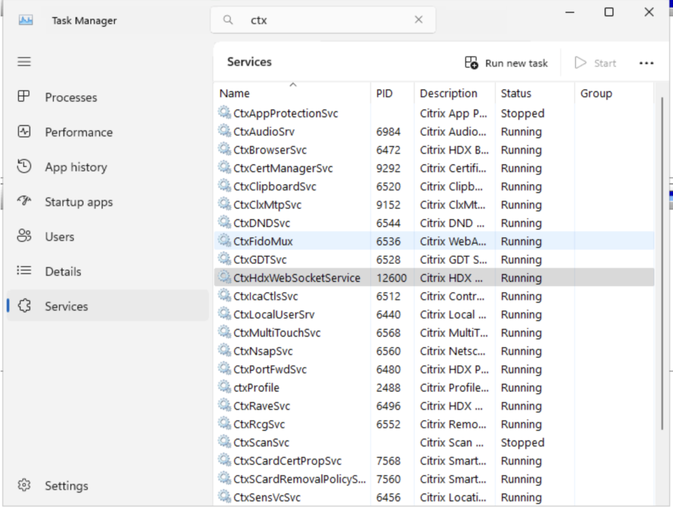Viewport: 673px width, 508px height.
Task: Select the CtxClxMtpSvc service name
Action: point(268,205)
